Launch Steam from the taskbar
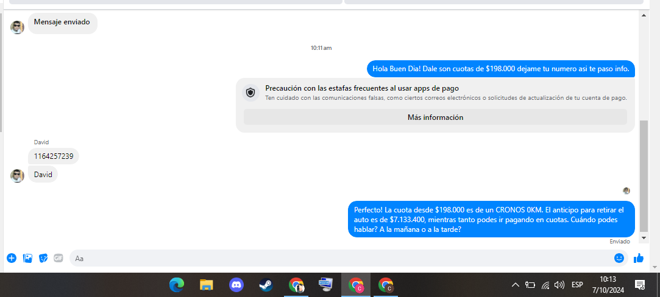The height and width of the screenshot is (297, 660). [266, 285]
